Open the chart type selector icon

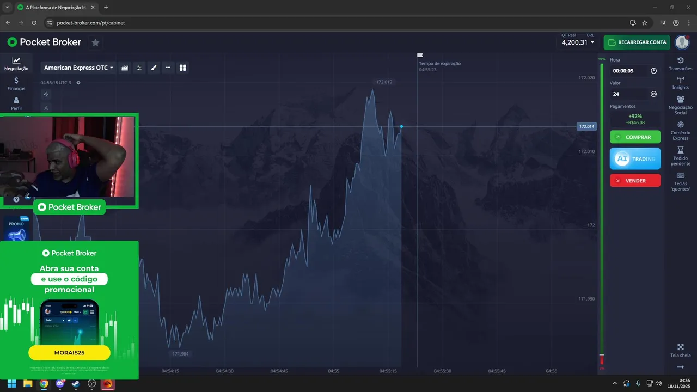point(125,68)
